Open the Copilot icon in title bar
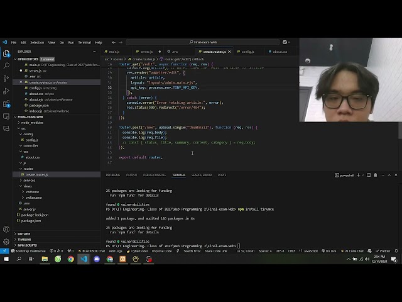The image size is (402, 302). pos(285,42)
